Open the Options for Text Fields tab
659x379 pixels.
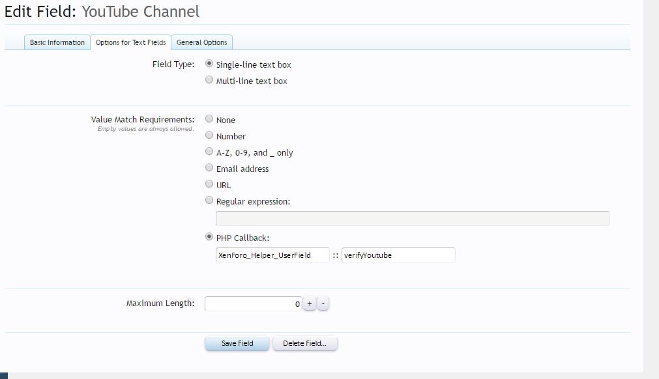pyautogui.click(x=130, y=42)
